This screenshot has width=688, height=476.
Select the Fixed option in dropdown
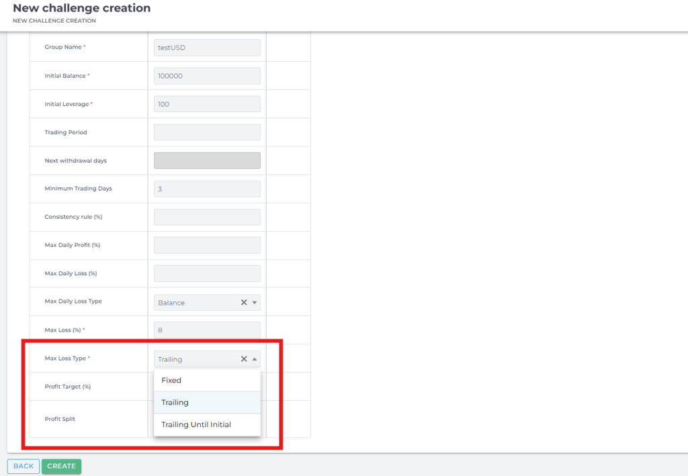pyautogui.click(x=207, y=380)
